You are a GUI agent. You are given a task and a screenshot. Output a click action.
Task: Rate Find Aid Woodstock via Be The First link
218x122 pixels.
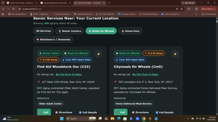coord(69,74)
